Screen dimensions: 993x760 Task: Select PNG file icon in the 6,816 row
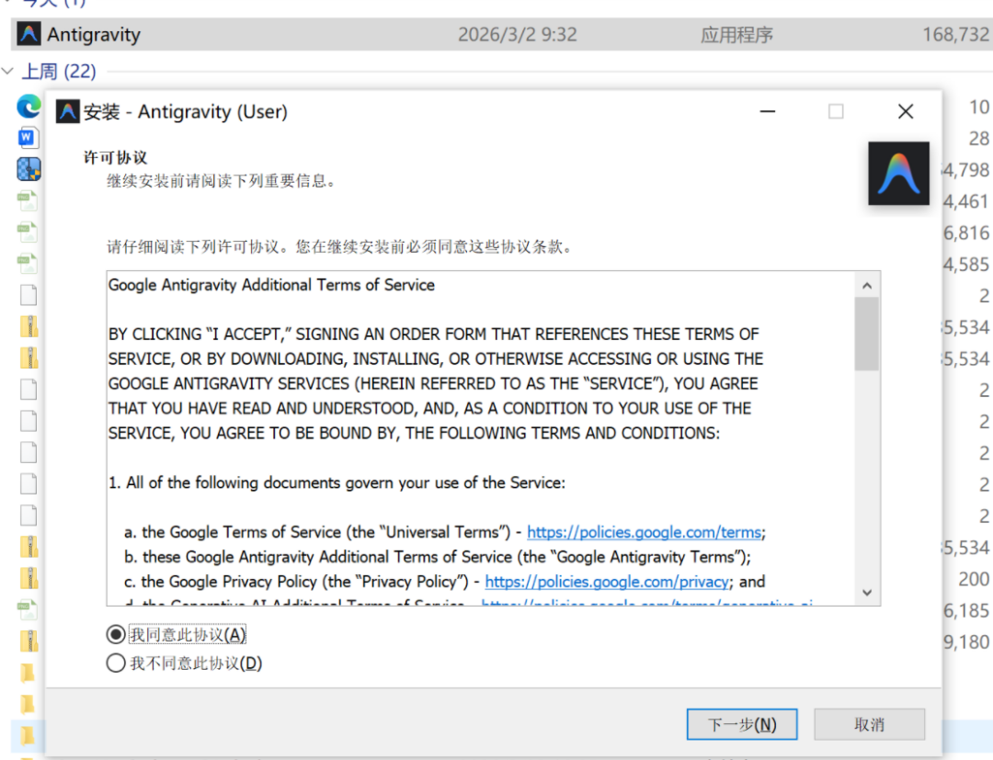coord(28,232)
